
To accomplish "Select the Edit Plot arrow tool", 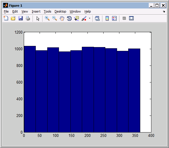I will 38,18.
